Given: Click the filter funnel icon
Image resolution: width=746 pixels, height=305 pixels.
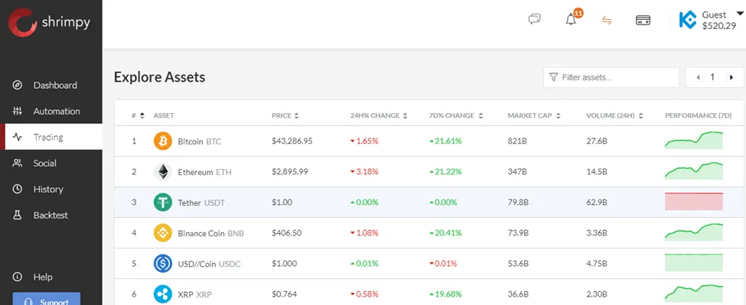Looking at the screenshot, I should [553, 77].
